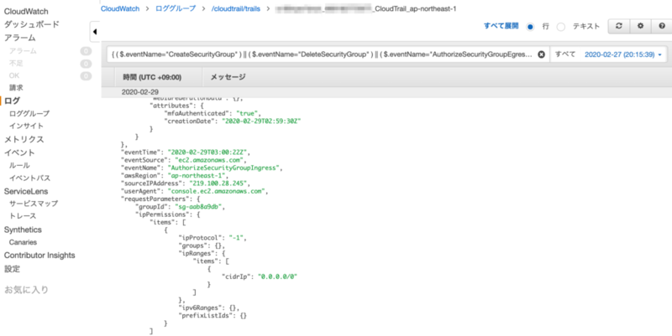This screenshot has height=336, width=672.
Task: Open お気に入り favorites in sidebar
Action: tap(26, 290)
